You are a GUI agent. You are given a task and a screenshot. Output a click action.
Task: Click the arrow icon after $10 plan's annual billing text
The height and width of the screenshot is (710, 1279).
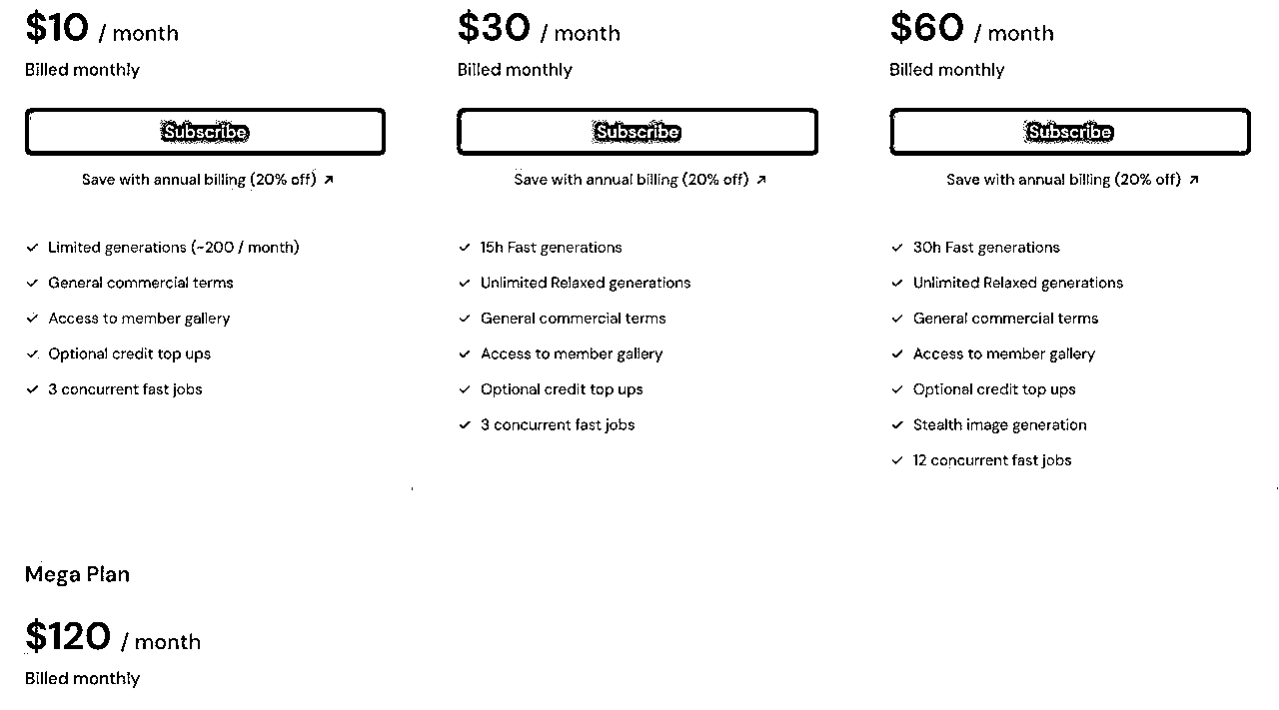329,180
